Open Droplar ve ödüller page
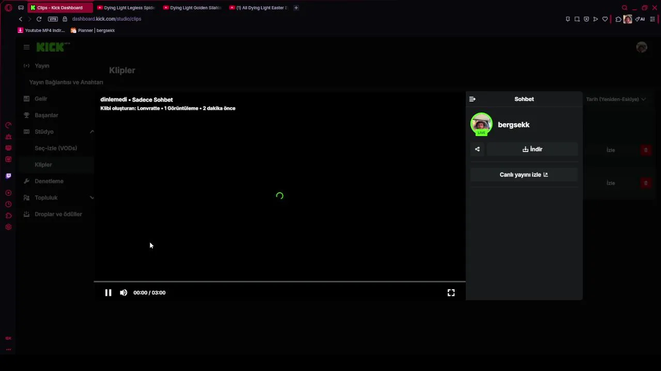 (x=58, y=214)
